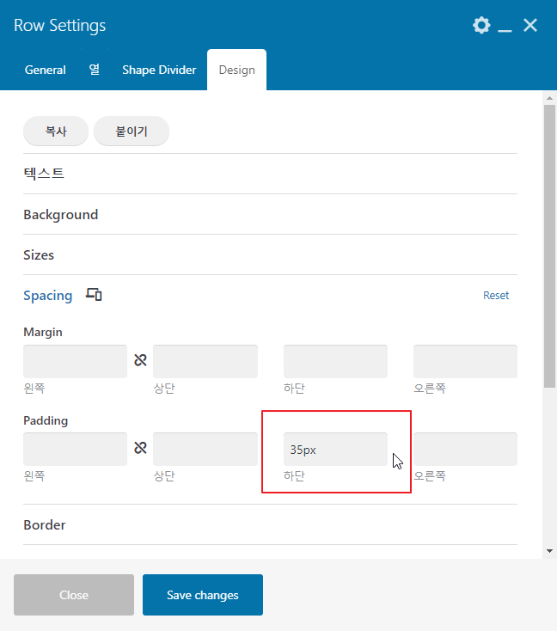Expand the Border section
Viewport: 557px width, 631px height.
coord(270,524)
